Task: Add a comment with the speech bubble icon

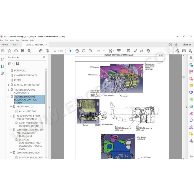Action: coord(129,51)
